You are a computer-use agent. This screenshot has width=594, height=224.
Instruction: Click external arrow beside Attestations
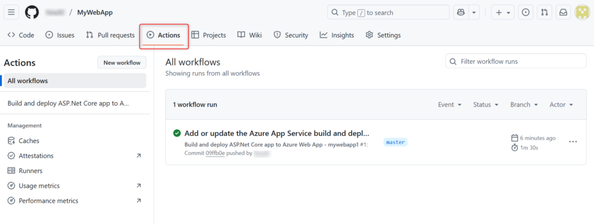139,156
